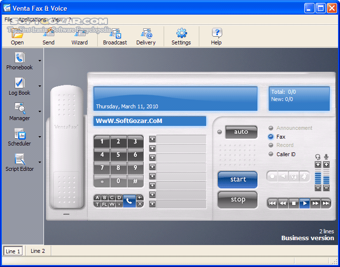Click the blue start button
Screen dimensions: 340x267
(237, 180)
